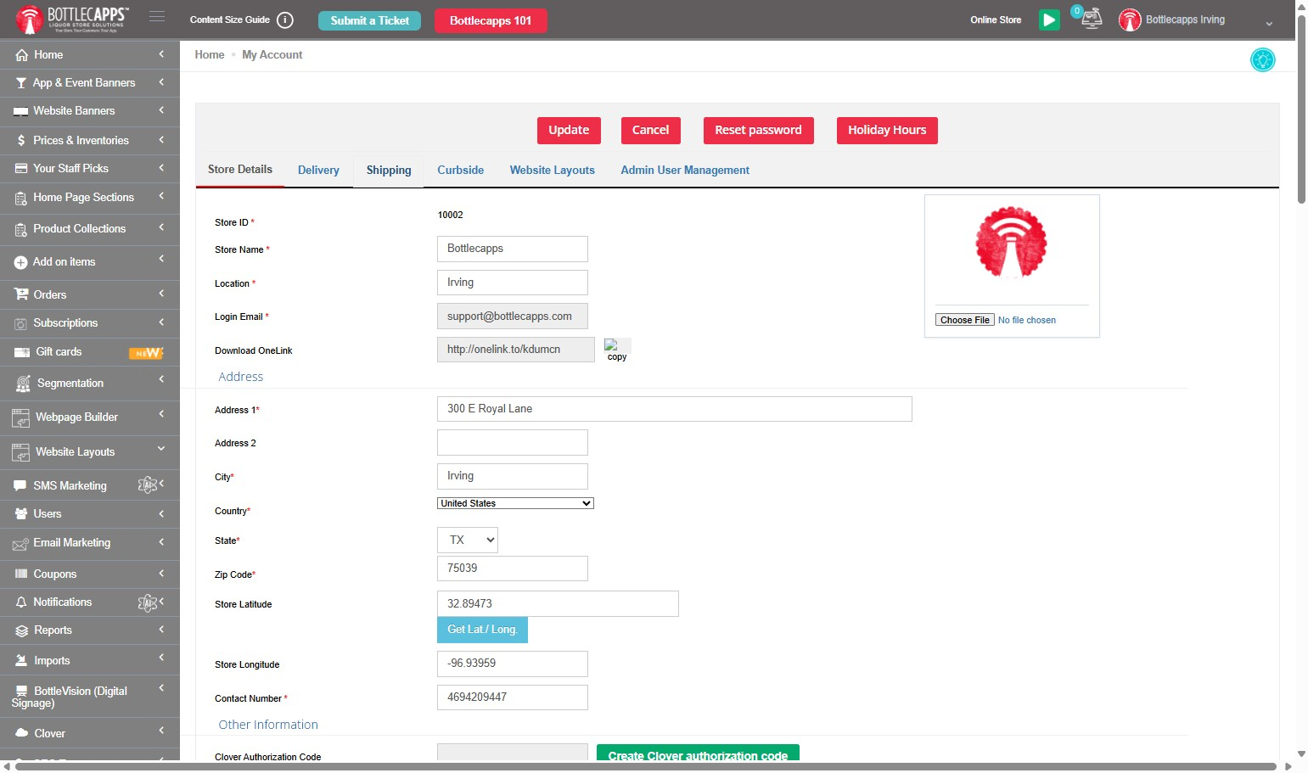
Task: Expand the Imports sidebar chevron
Action: point(161,658)
